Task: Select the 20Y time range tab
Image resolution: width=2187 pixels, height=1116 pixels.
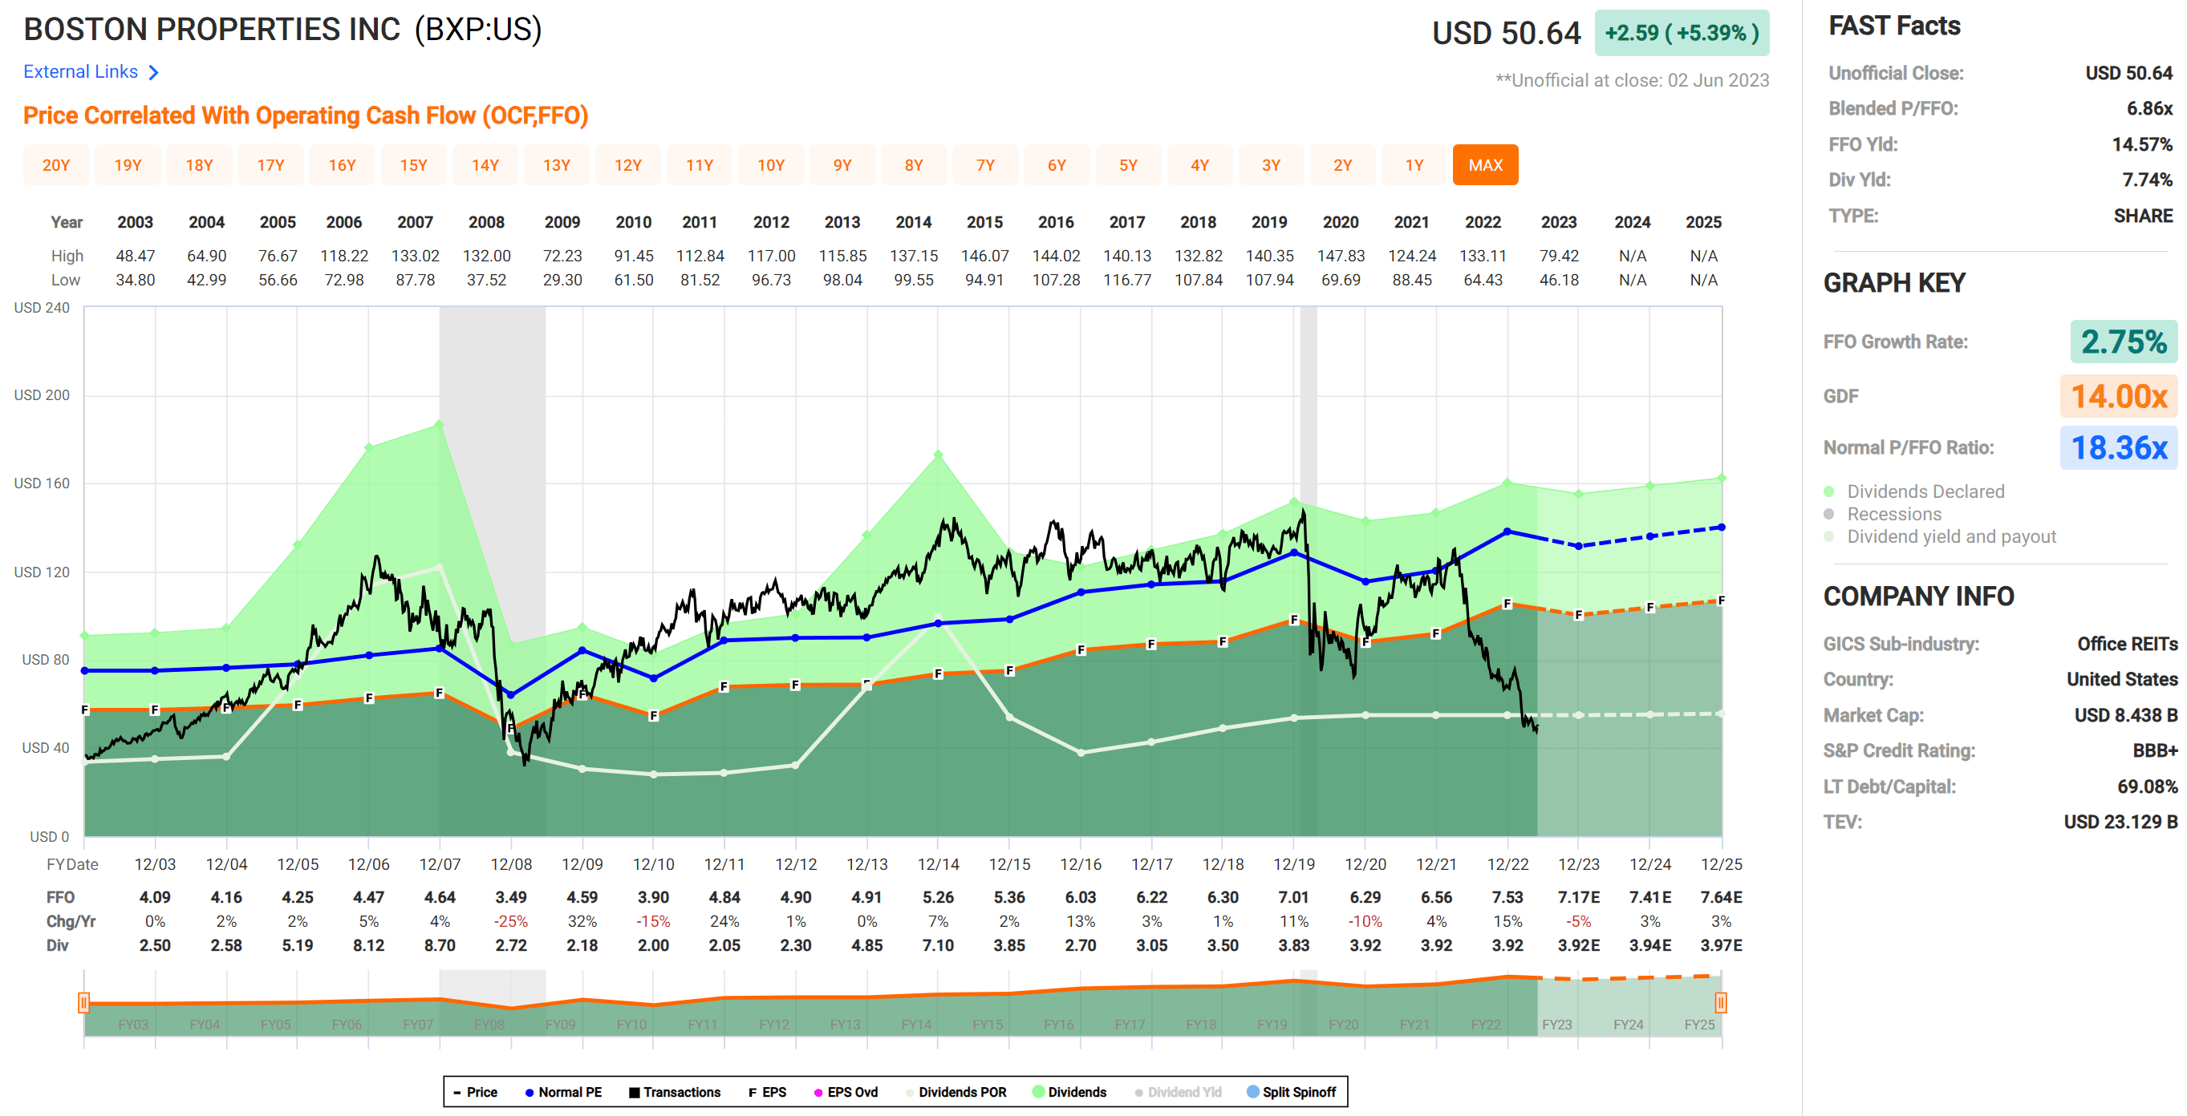Action: [56, 164]
